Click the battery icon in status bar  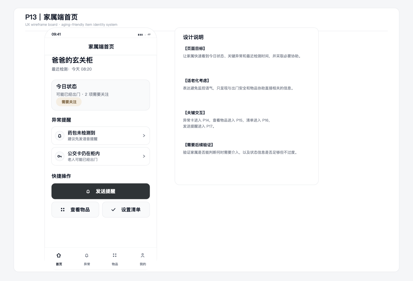pyautogui.click(x=149, y=34)
